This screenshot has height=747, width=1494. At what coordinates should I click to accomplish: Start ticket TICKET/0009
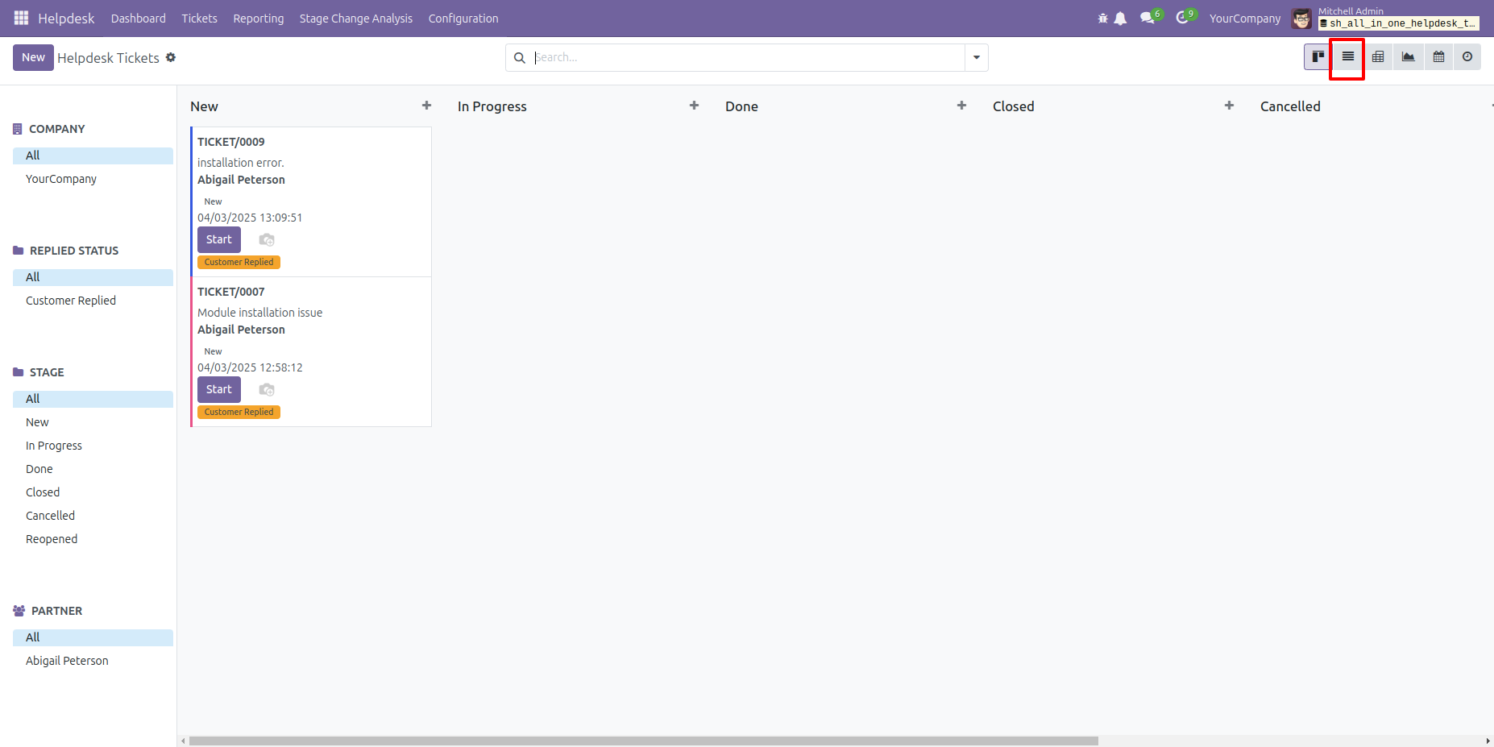[x=219, y=239]
